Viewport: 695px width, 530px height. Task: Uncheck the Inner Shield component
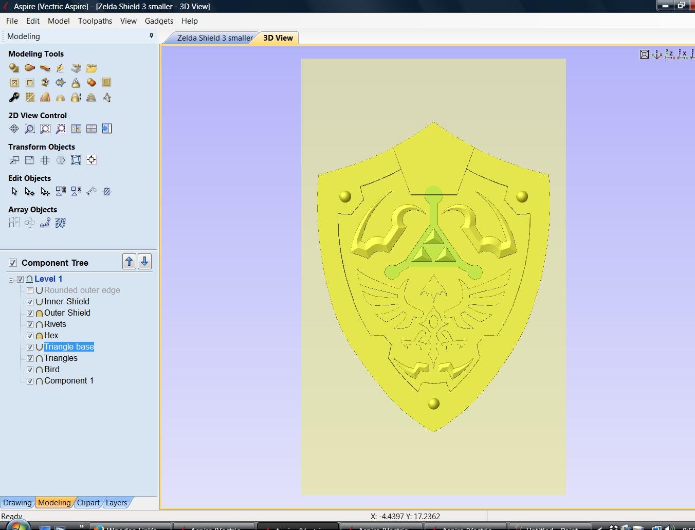pyautogui.click(x=30, y=302)
